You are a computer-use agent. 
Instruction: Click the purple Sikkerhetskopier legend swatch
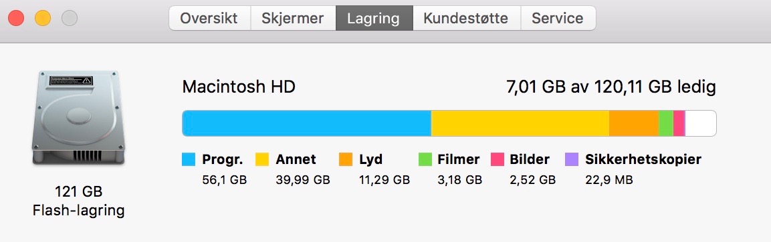572,159
